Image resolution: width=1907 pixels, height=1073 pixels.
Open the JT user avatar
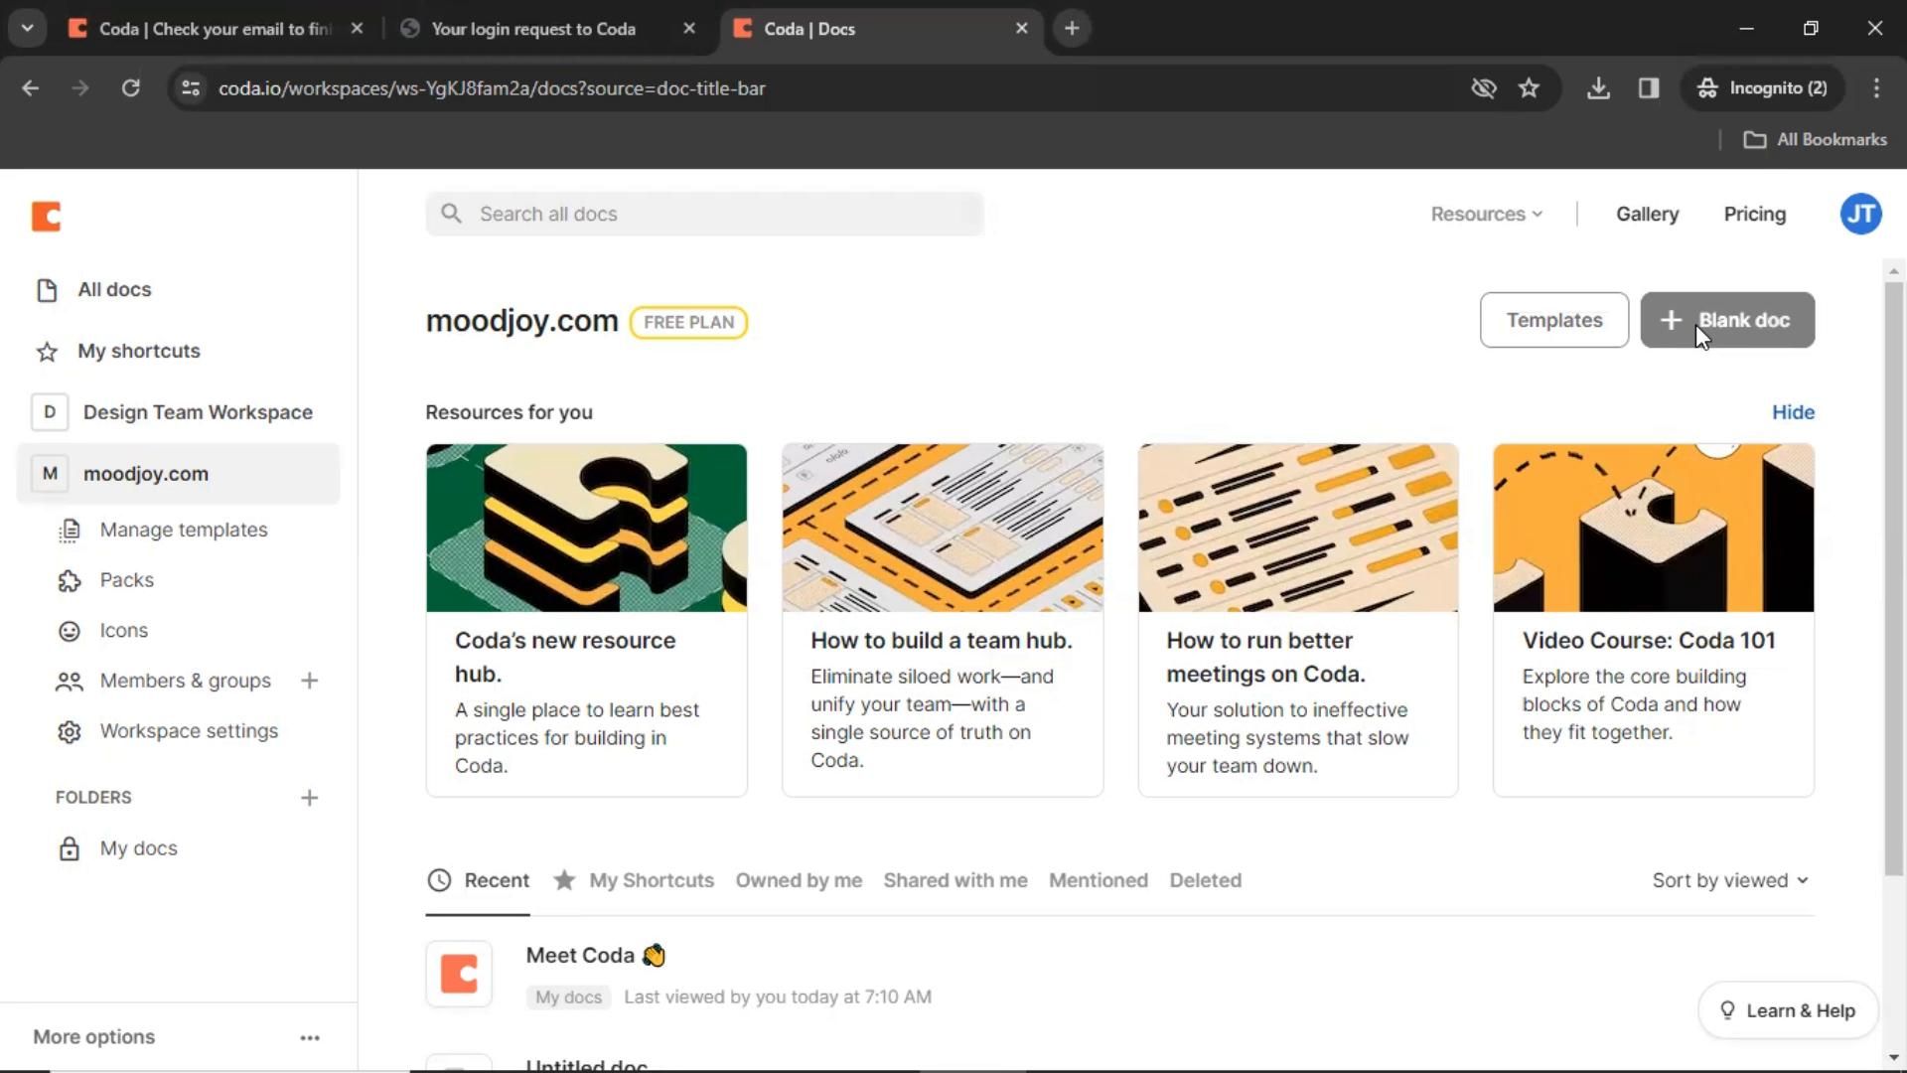coord(1860,214)
